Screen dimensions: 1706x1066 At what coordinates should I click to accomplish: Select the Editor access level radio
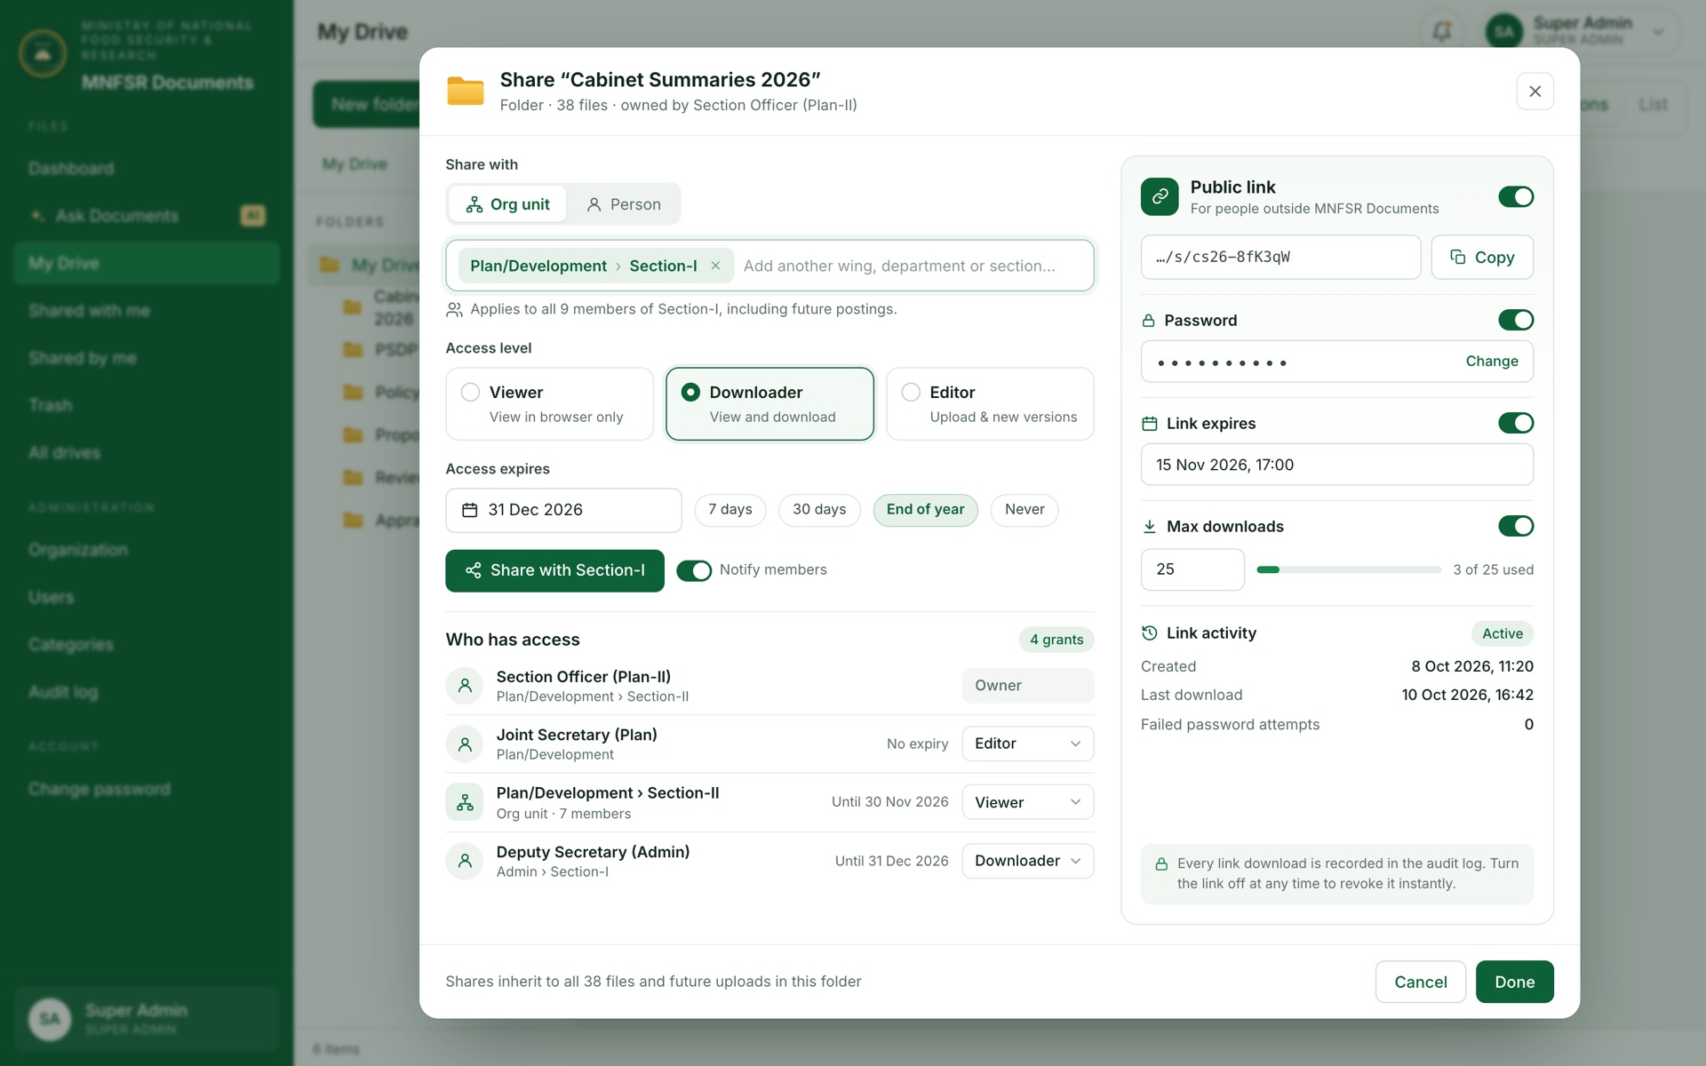[x=911, y=392]
